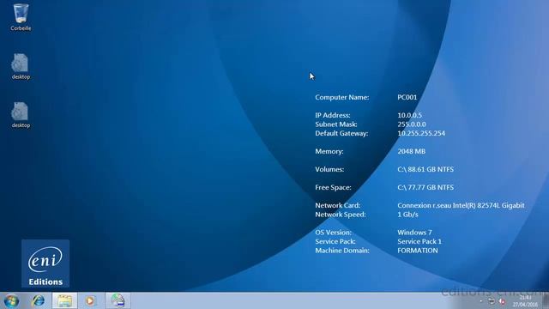Viewport: 549px width, 309px height.
Task: Click the network card text Intel(R) 82574L Gigabit
Action: [x=488, y=206]
